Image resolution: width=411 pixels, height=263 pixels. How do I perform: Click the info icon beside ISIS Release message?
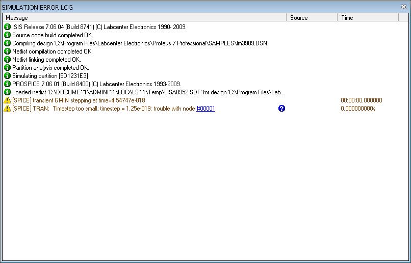pos(7,27)
